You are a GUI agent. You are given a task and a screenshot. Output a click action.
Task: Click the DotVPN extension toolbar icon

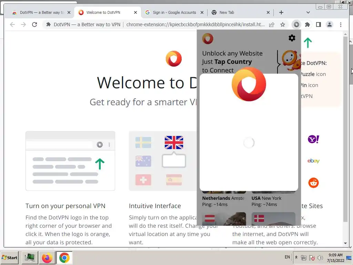click(x=296, y=24)
